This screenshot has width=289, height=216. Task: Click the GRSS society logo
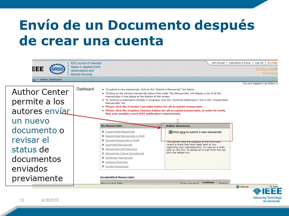(57, 69)
